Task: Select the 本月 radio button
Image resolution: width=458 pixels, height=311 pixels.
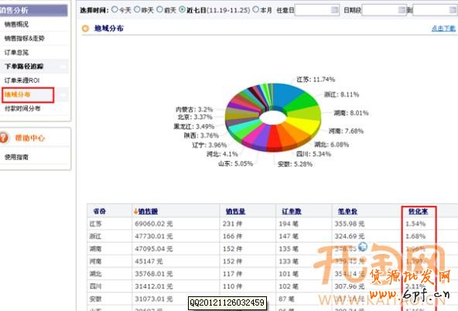Action: 255,9
